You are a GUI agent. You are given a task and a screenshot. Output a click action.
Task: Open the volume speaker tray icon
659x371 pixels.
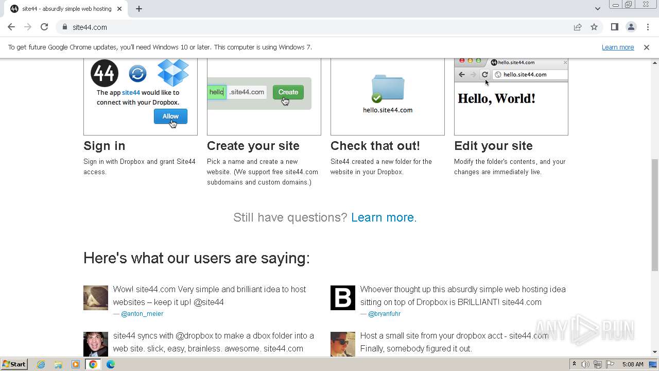585,364
